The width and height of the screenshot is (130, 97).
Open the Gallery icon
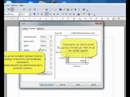68,9
